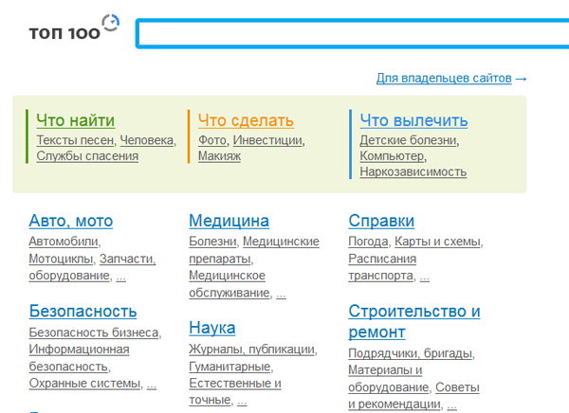Select 'Компьютер' link
This screenshot has width=569, height=413.
pos(392,156)
